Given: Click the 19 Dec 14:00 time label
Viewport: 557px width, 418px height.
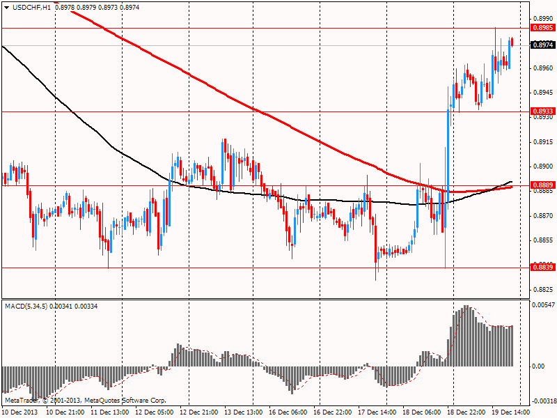Looking at the screenshot, I should click(511, 412).
